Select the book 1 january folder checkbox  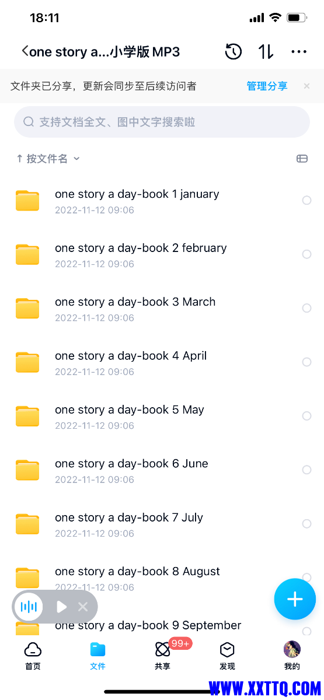coord(306,200)
